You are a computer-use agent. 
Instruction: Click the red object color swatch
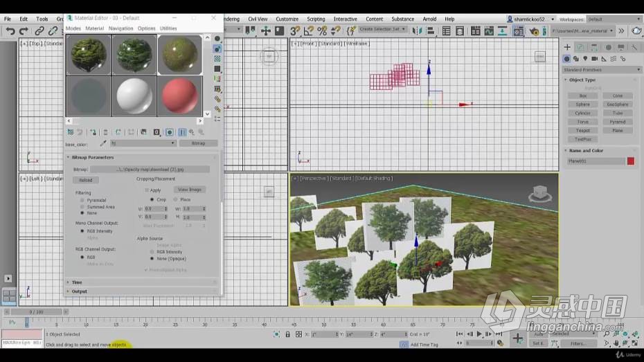[631, 161]
